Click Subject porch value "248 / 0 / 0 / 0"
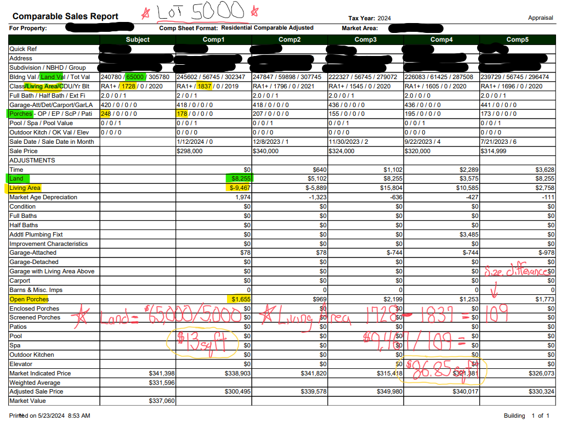The width and height of the screenshot is (567, 421). [119, 114]
